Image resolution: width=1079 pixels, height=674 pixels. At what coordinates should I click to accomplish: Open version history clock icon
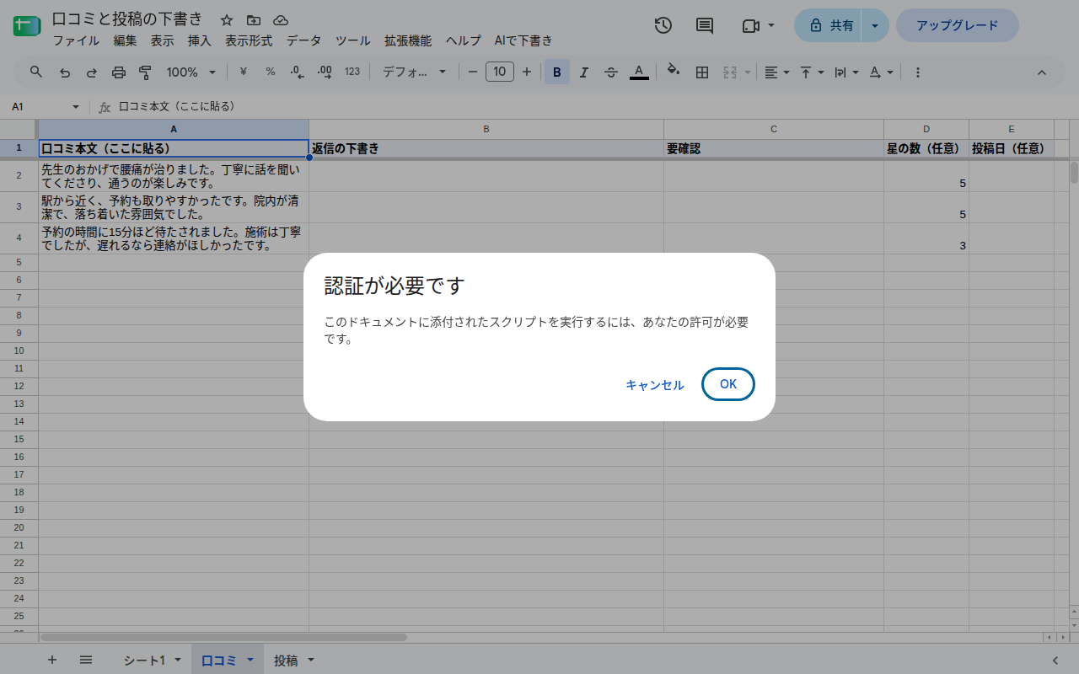tap(663, 25)
